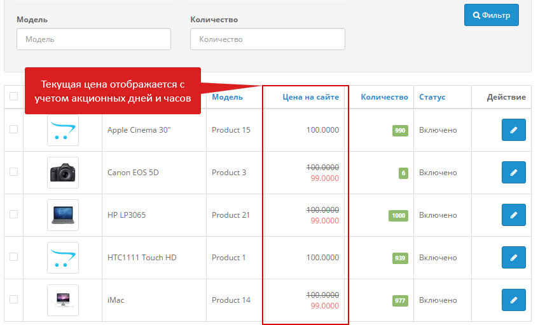
Task: Sort products by Количество column header
Action: (384, 97)
